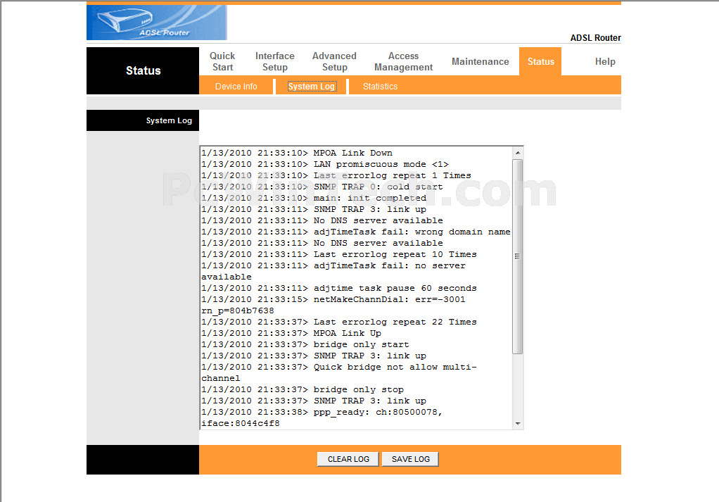Click 'Last errorlog repeat 10 Times' line
Image resolution: width=719 pixels, height=502 pixels.
pos(339,254)
